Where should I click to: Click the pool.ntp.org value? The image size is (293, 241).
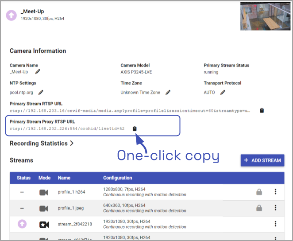click(21, 93)
